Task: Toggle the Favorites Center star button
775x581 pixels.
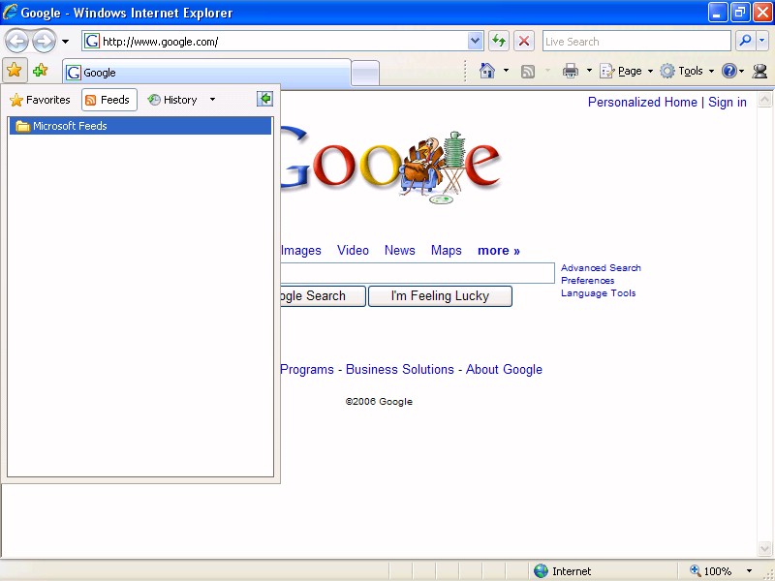Action: pyautogui.click(x=15, y=71)
